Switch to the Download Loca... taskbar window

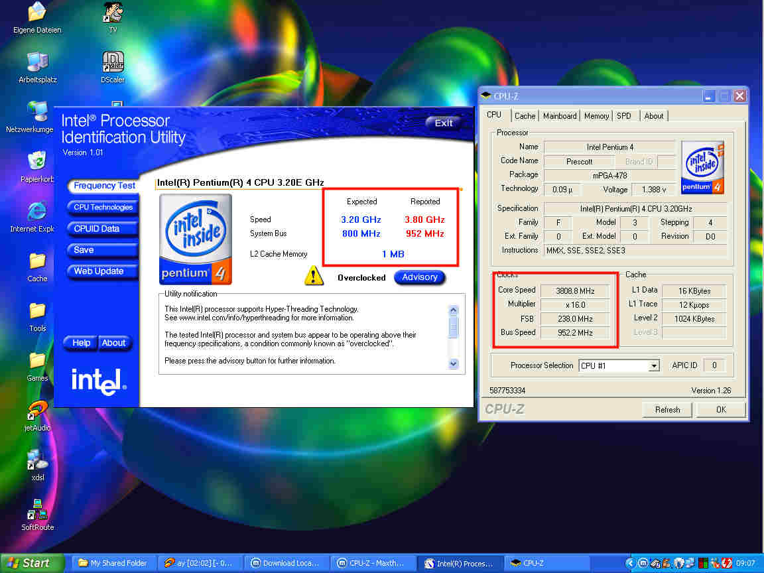tap(286, 563)
